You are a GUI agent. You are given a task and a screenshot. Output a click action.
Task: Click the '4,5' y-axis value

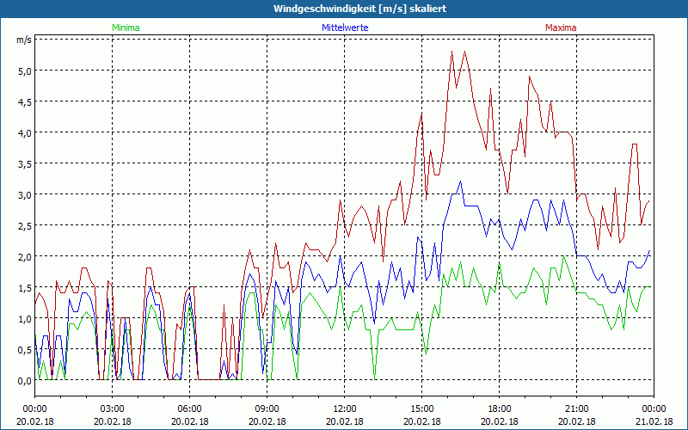tap(24, 101)
